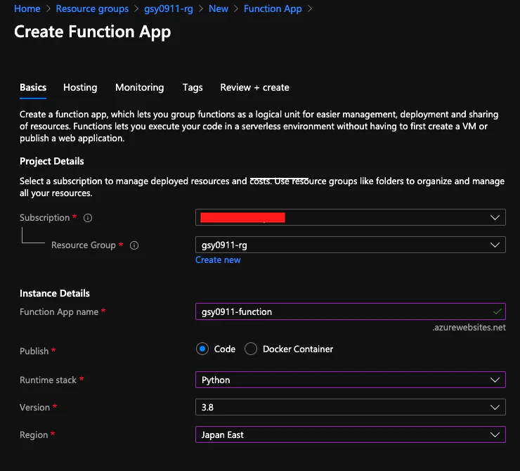This screenshot has height=471, width=520.
Task: Open gsy0911-rg breadcrumb link
Action: coord(169,8)
